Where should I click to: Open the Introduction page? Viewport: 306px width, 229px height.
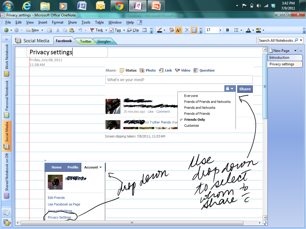point(285,58)
